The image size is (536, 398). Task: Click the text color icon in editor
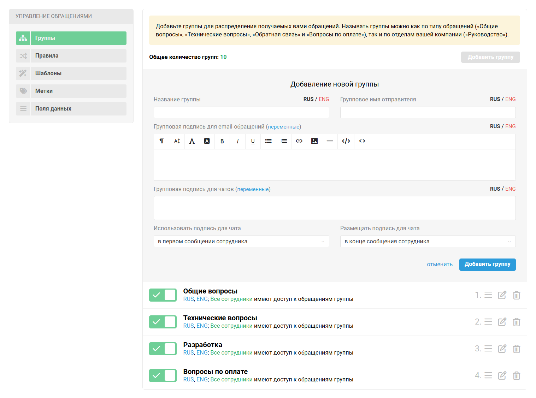(x=192, y=141)
